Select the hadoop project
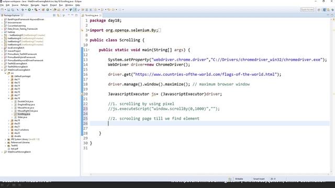 pos(11,32)
